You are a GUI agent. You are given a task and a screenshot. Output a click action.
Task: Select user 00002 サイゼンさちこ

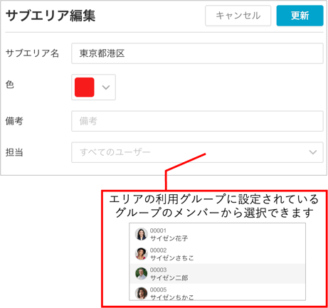pyautogui.click(x=217, y=254)
